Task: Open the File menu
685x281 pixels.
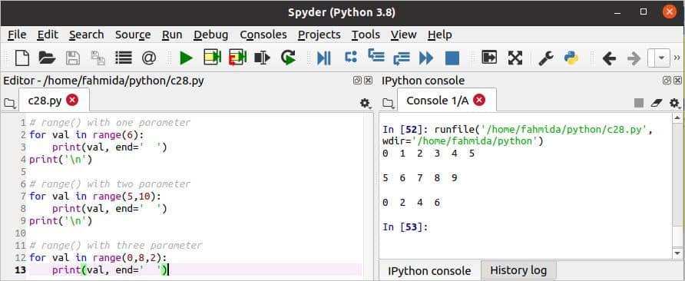Action: pos(17,35)
